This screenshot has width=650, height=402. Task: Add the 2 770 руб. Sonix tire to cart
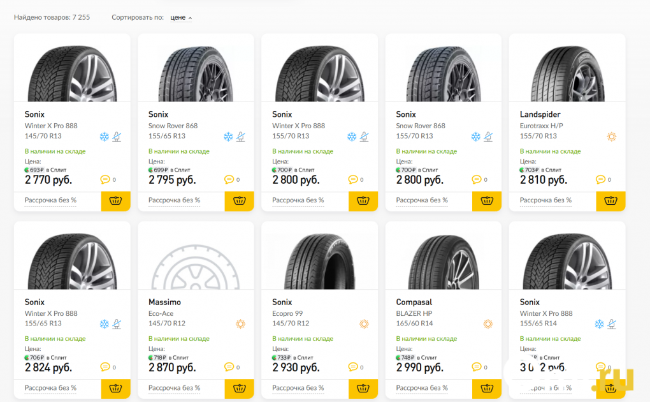[115, 201]
